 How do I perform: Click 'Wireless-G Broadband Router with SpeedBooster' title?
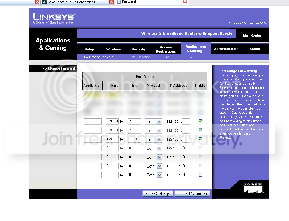[187, 34]
